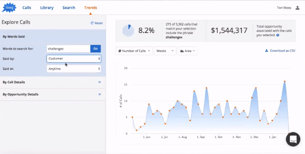Click the download icon beside CSV
Screen dimensions: 305x154
[x=267, y=51]
